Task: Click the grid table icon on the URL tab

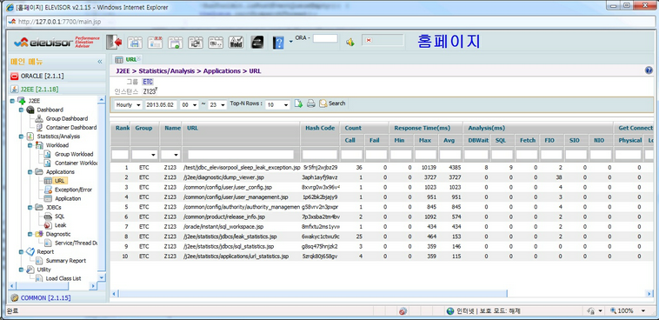Action: pos(119,60)
